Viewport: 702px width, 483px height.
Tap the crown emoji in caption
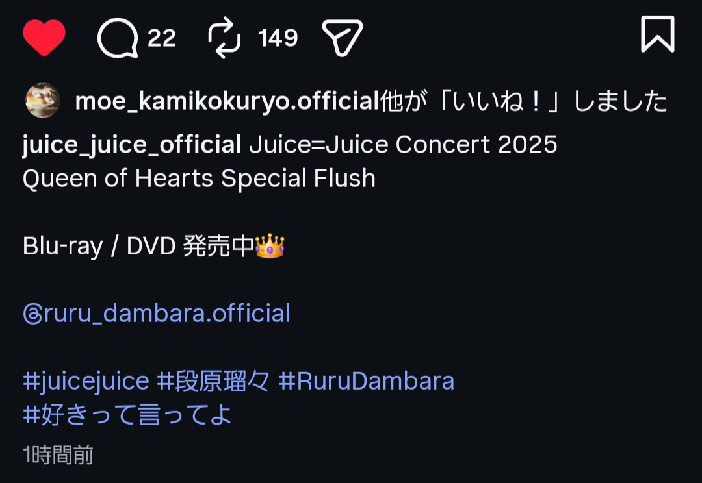tap(270, 246)
